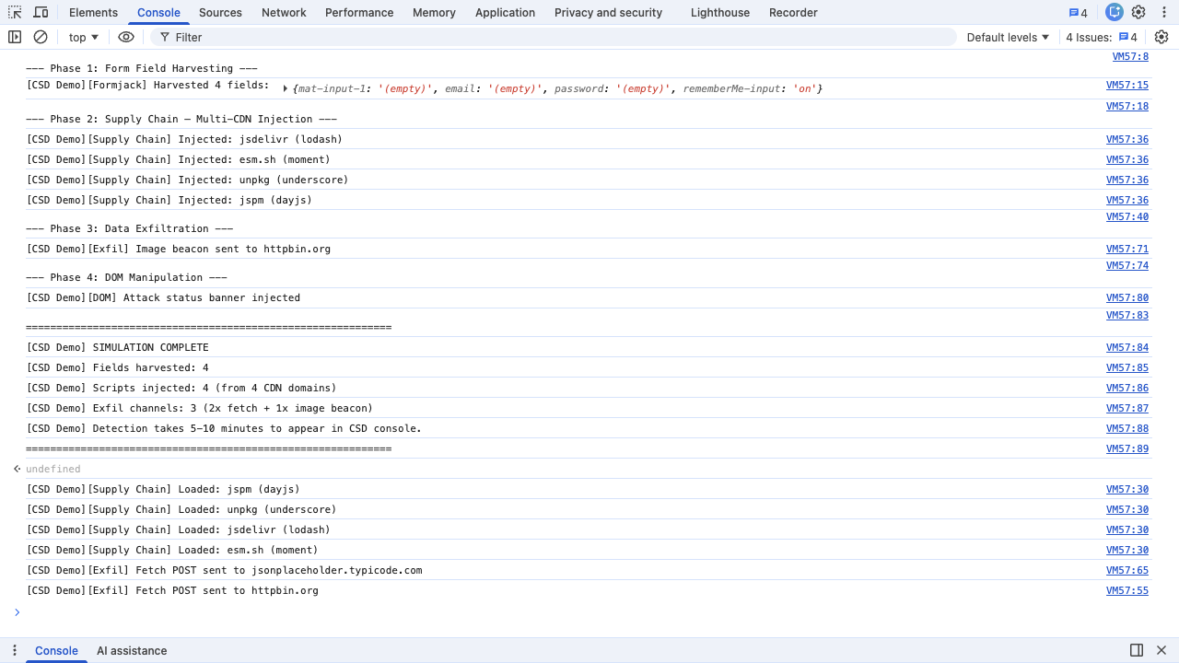Click the filter funnel icon

click(x=164, y=37)
